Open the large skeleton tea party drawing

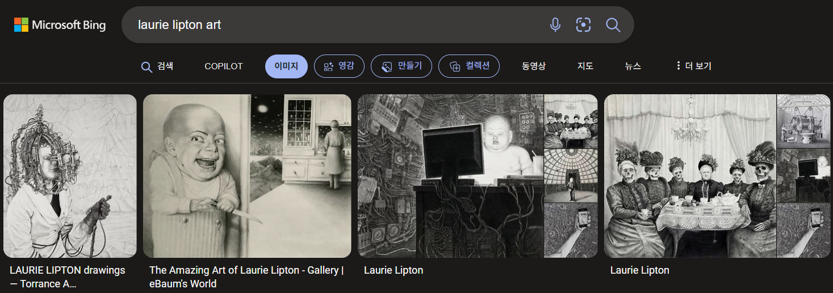coord(690,176)
